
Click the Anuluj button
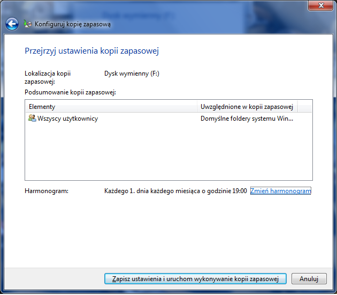pyautogui.click(x=309, y=279)
